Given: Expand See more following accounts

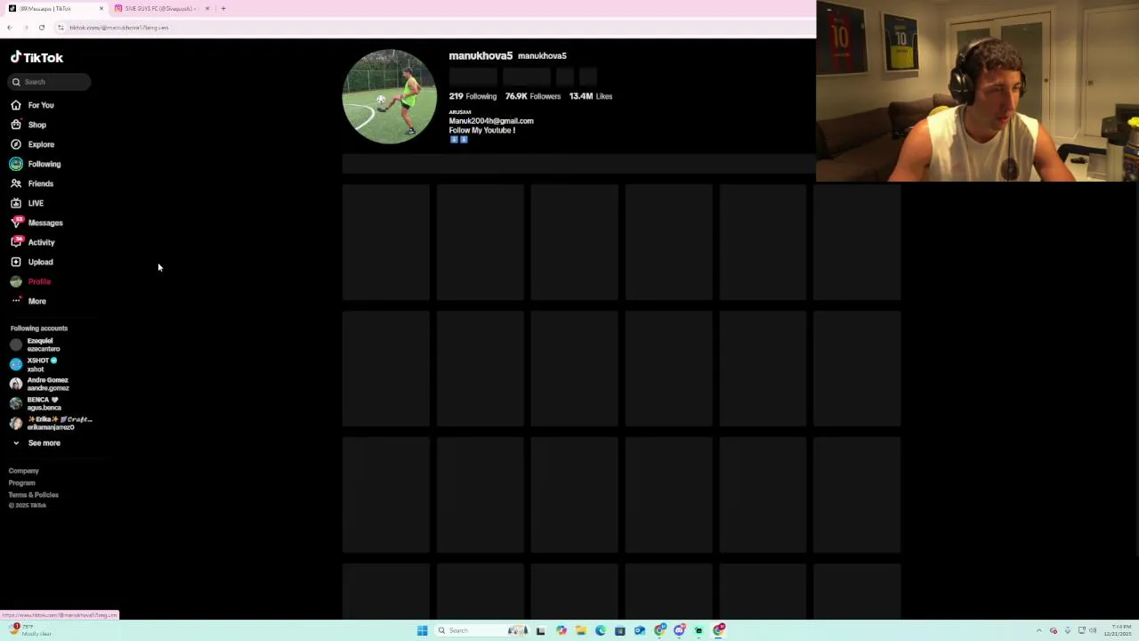Looking at the screenshot, I should pyautogui.click(x=36, y=442).
